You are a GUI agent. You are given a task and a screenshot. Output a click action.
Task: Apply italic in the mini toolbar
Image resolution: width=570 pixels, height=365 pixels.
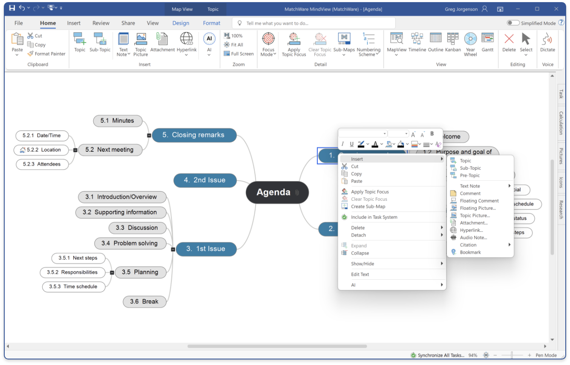tap(343, 144)
